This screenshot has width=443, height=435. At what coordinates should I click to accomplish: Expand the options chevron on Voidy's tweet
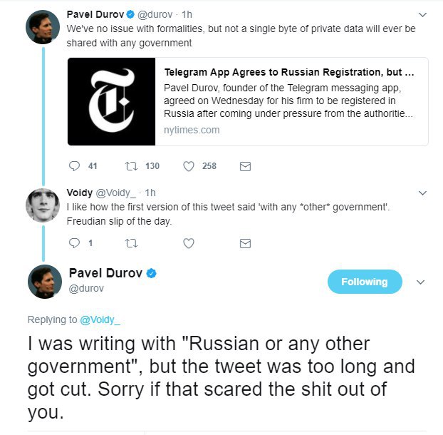422,193
